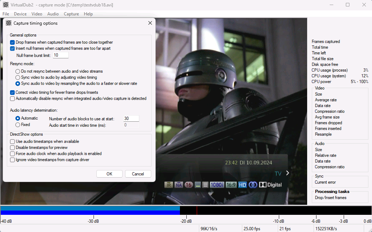The width and height of the screenshot is (372, 232).
Task: Select Sync audio to video by resampling
Action: click(x=18, y=84)
